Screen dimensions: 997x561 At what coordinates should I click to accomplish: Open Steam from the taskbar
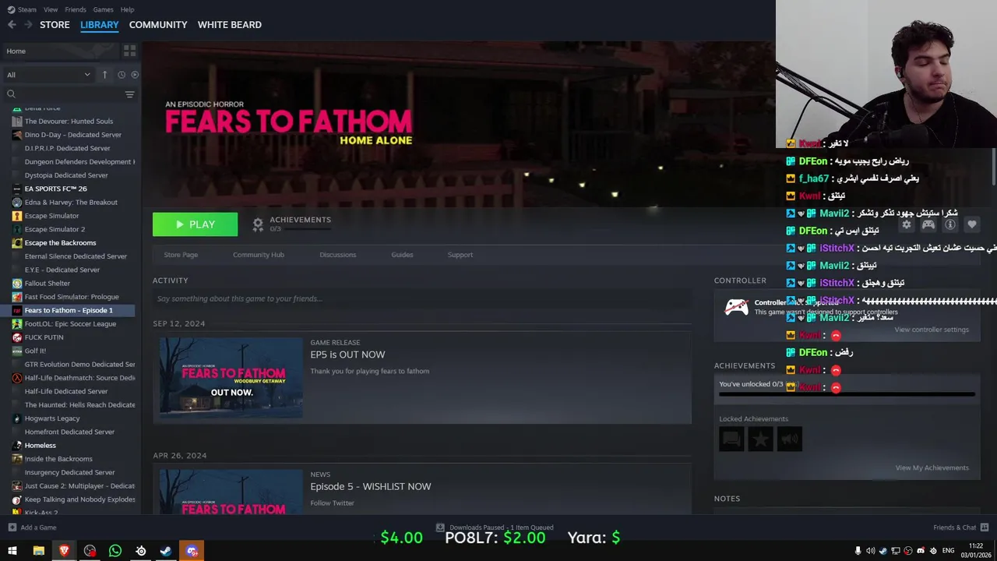166,551
